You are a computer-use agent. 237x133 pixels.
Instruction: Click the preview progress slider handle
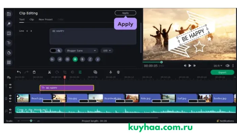[x=161, y=62]
